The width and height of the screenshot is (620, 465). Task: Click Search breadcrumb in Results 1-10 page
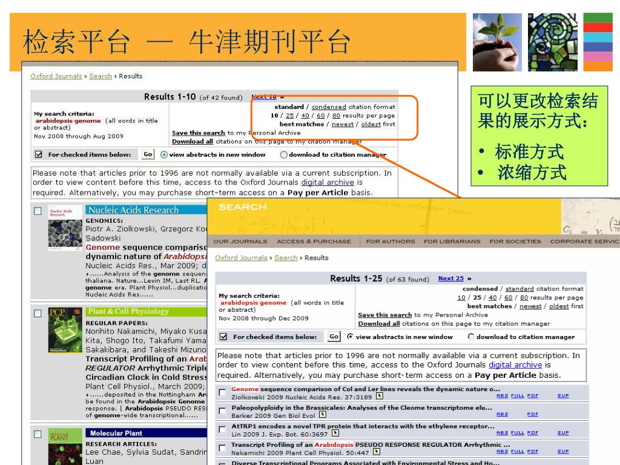click(x=101, y=76)
